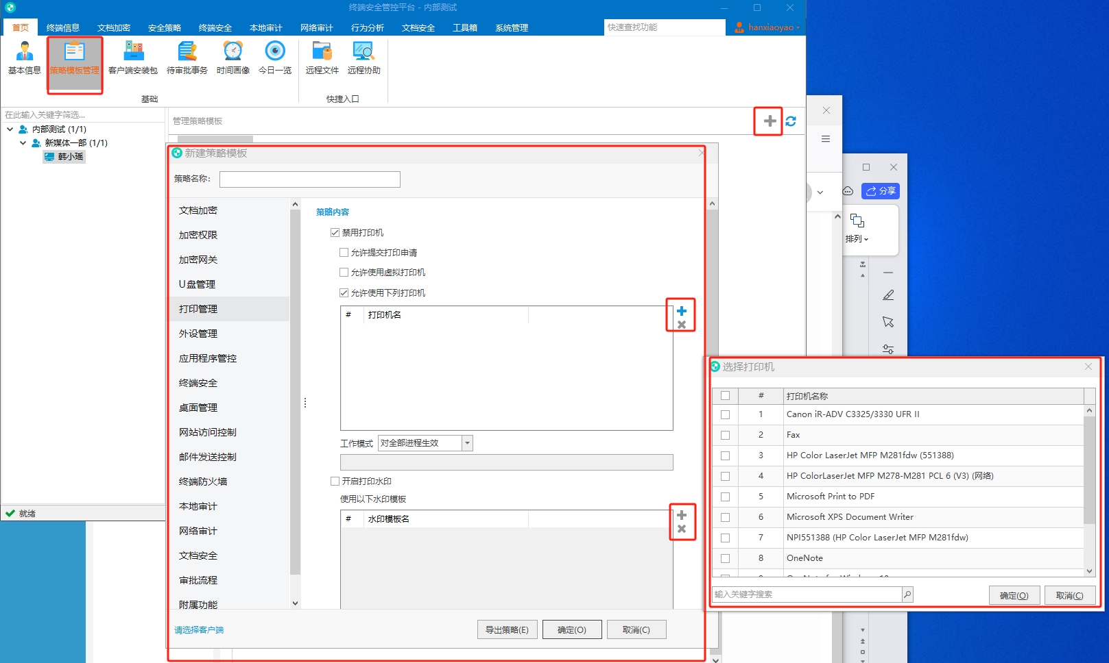Open sliders settings icon in background window
Image resolution: width=1109 pixels, height=663 pixels.
[x=888, y=349]
